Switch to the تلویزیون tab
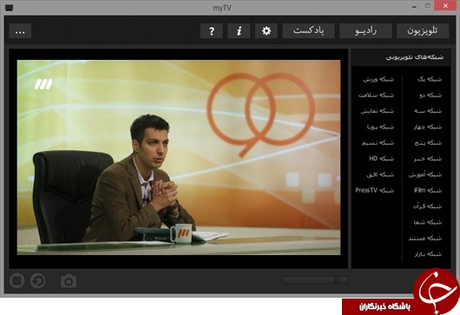This screenshot has height=315, width=460. coord(423,30)
